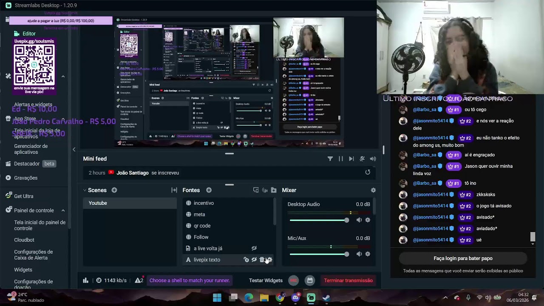Viewport: 544px width, 306px height.
Task: Open the Mini feed filter icon
Action: coord(330,159)
